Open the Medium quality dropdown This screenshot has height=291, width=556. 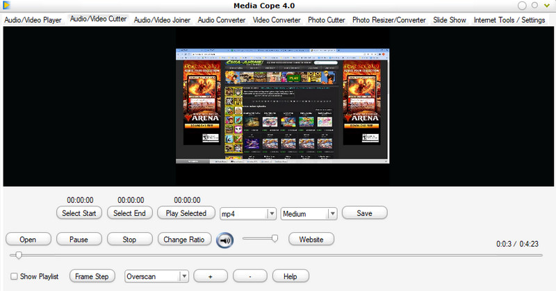point(332,214)
